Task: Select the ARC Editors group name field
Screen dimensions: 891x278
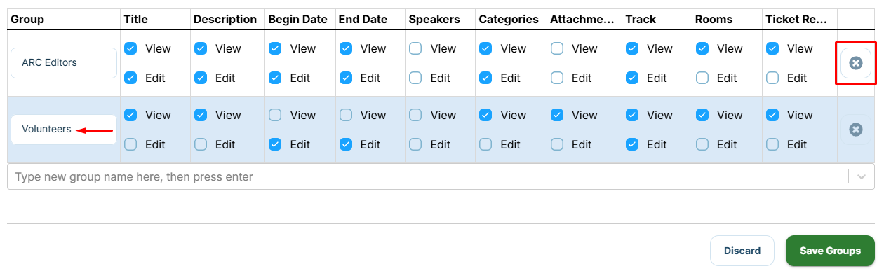Action: point(64,63)
